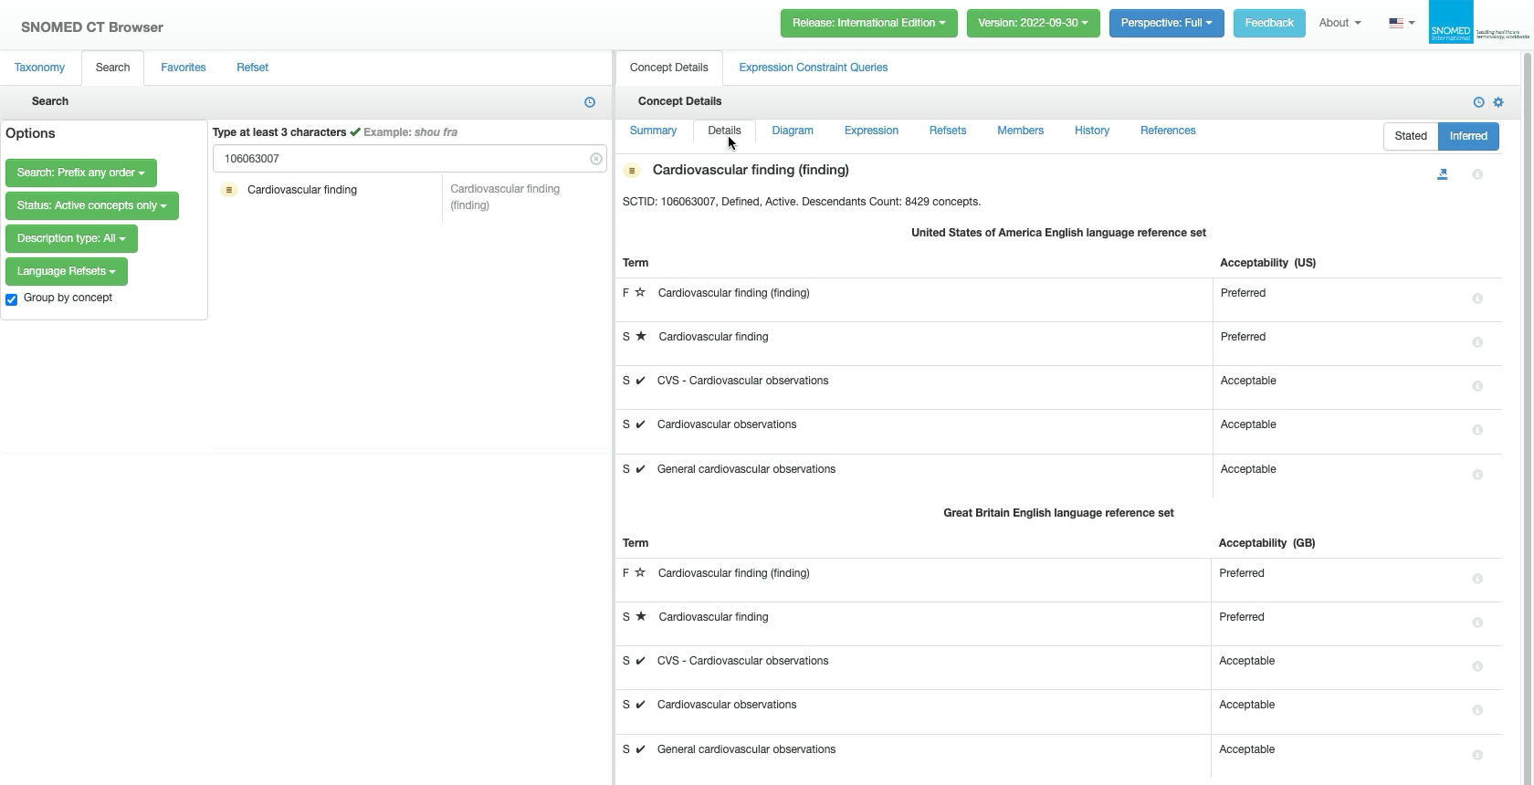1534x785 pixels.
Task: Open language flag selector
Action: (1402, 23)
